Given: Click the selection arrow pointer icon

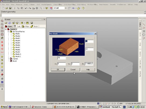Looking at the screenshot, I should pyautogui.click(x=41, y=8).
